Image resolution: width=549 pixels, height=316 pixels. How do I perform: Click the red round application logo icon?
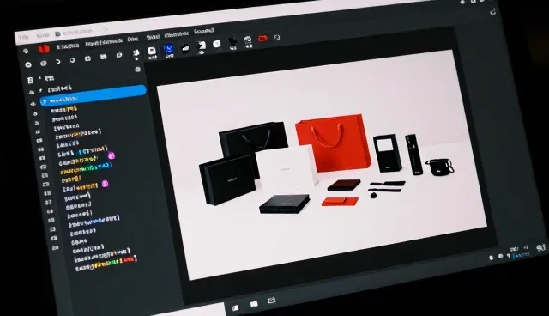click(44, 49)
